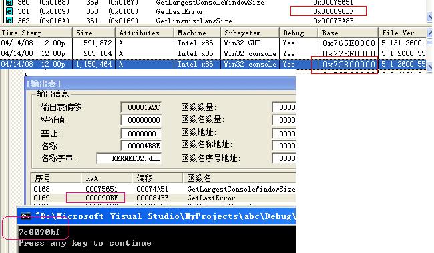Click the console output 7c8090bf

coord(39,232)
